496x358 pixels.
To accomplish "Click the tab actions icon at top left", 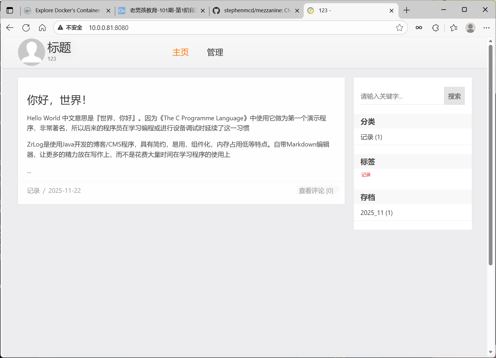I will point(10,10).
